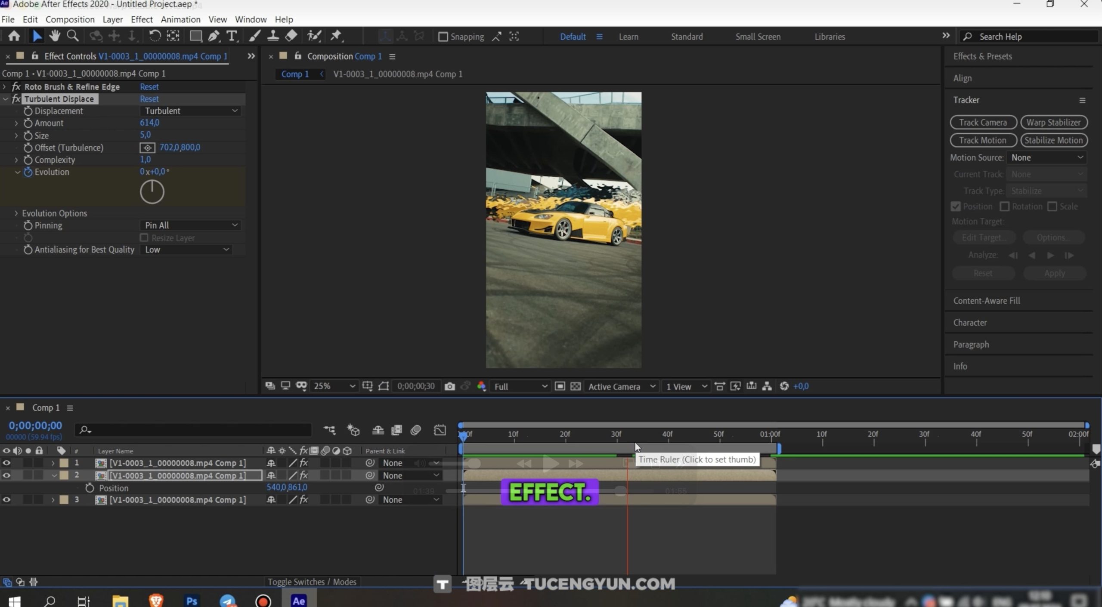Select the Puppet Pin tool
This screenshot has width=1102, height=607.
[336, 36]
